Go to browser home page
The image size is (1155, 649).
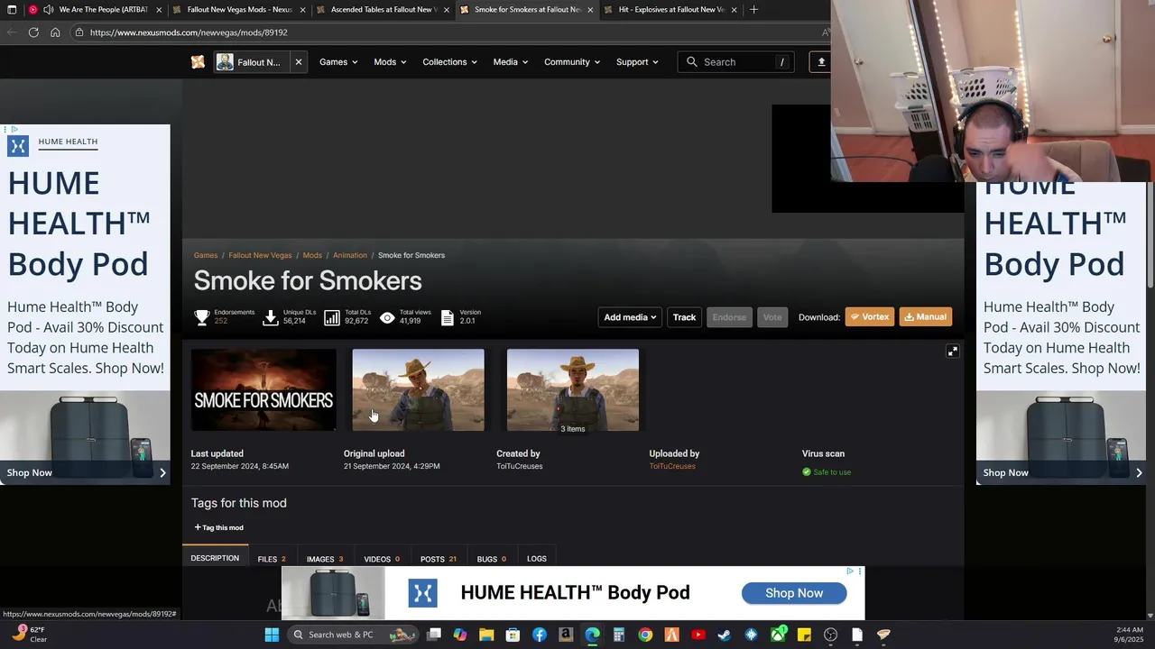(x=55, y=32)
